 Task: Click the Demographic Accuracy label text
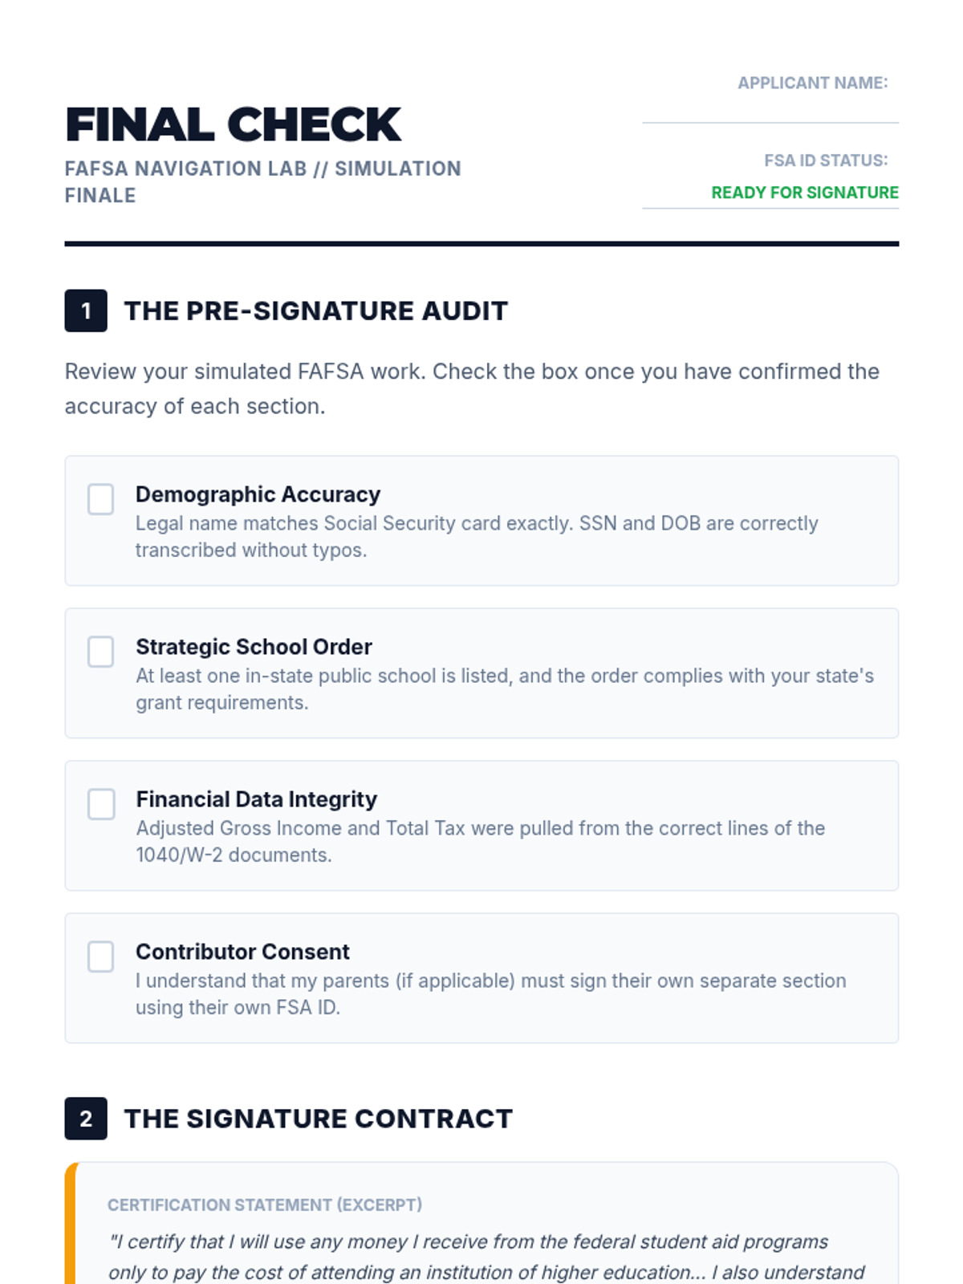258,494
